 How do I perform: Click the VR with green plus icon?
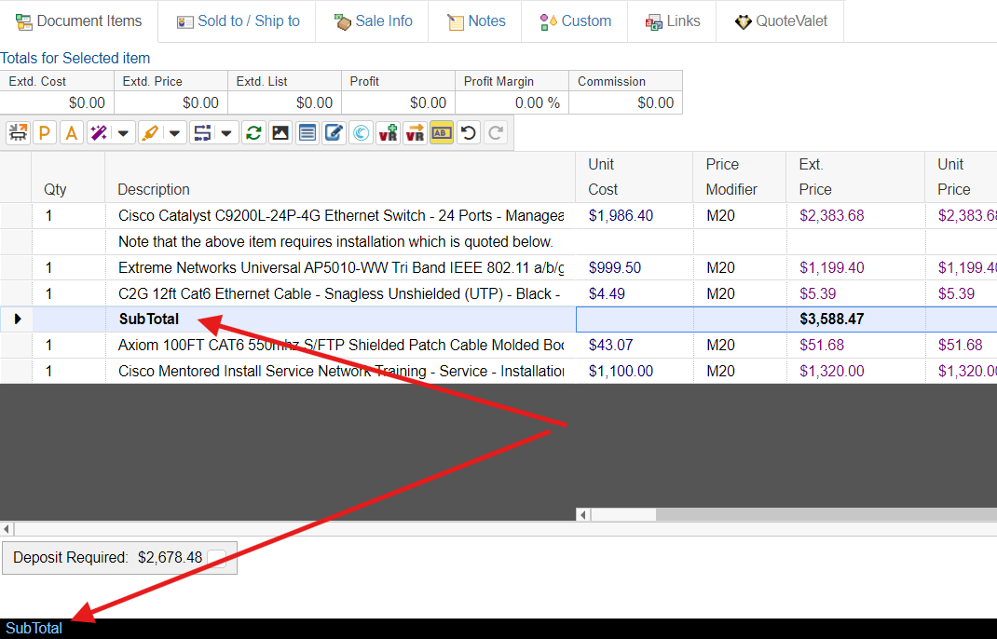tap(388, 133)
